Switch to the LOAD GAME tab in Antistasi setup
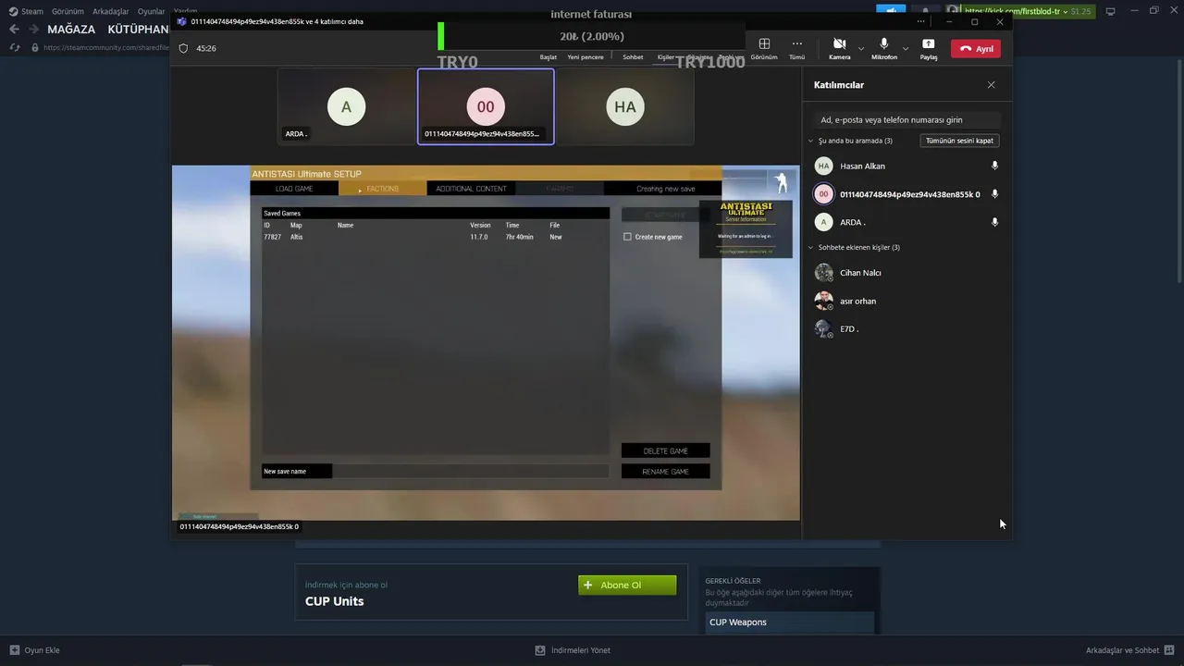This screenshot has height=666, width=1184. [x=294, y=189]
